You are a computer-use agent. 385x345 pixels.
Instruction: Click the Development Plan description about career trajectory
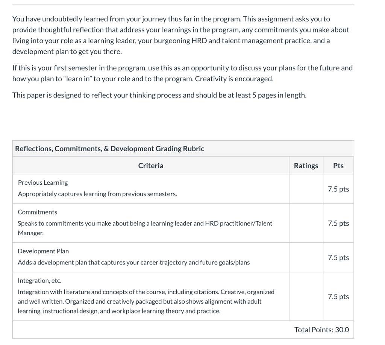134,263
